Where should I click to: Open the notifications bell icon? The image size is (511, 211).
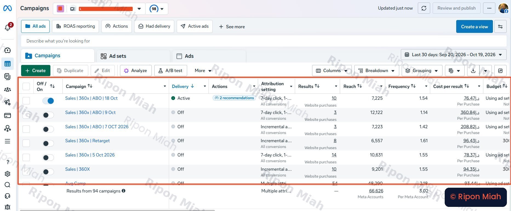[x=8, y=27]
